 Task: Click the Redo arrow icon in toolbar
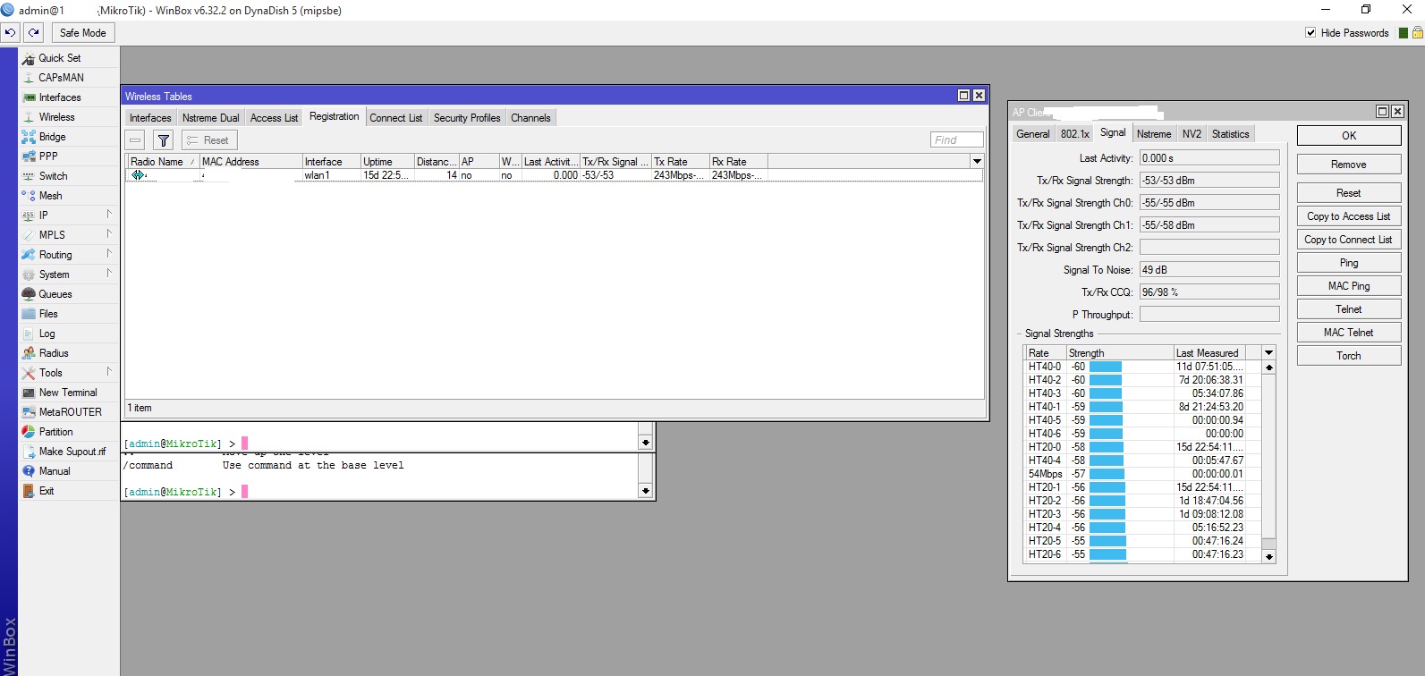(33, 33)
